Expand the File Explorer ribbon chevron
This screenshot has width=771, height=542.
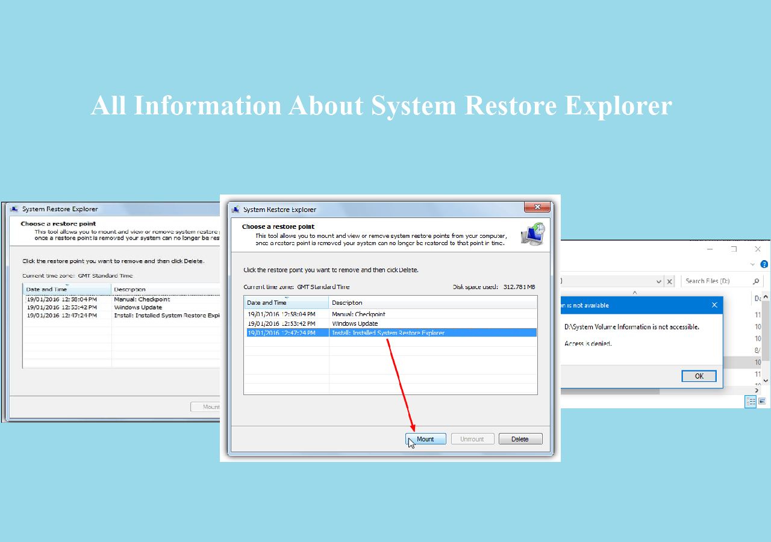pyautogui.click(x=752, y=264)
